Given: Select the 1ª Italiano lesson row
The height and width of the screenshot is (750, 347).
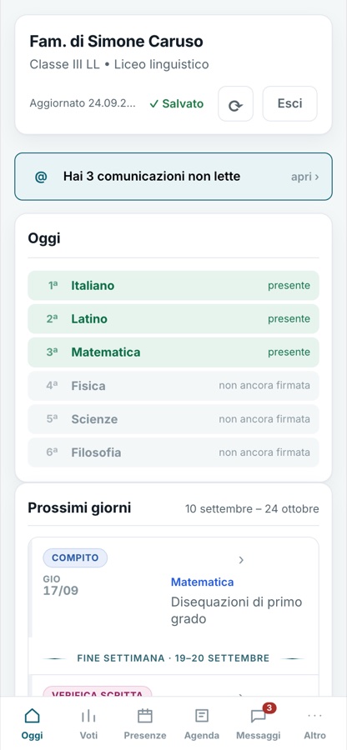Looking at the screenshot, I should coord(173,286).
